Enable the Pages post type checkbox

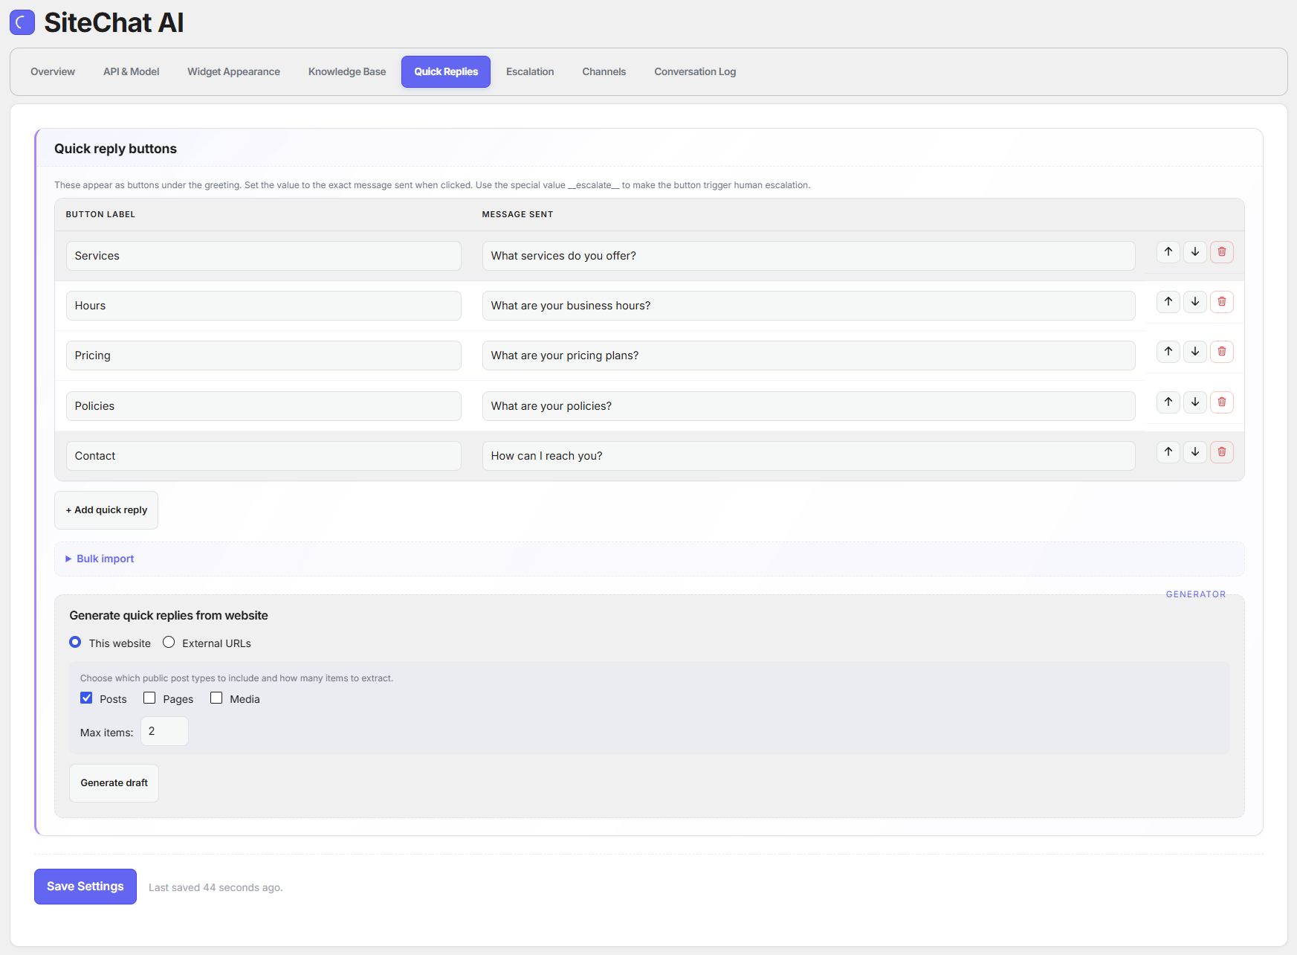pos(149,698)
